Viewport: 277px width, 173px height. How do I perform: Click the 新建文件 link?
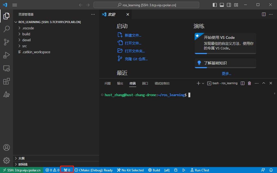pos(133,35)
